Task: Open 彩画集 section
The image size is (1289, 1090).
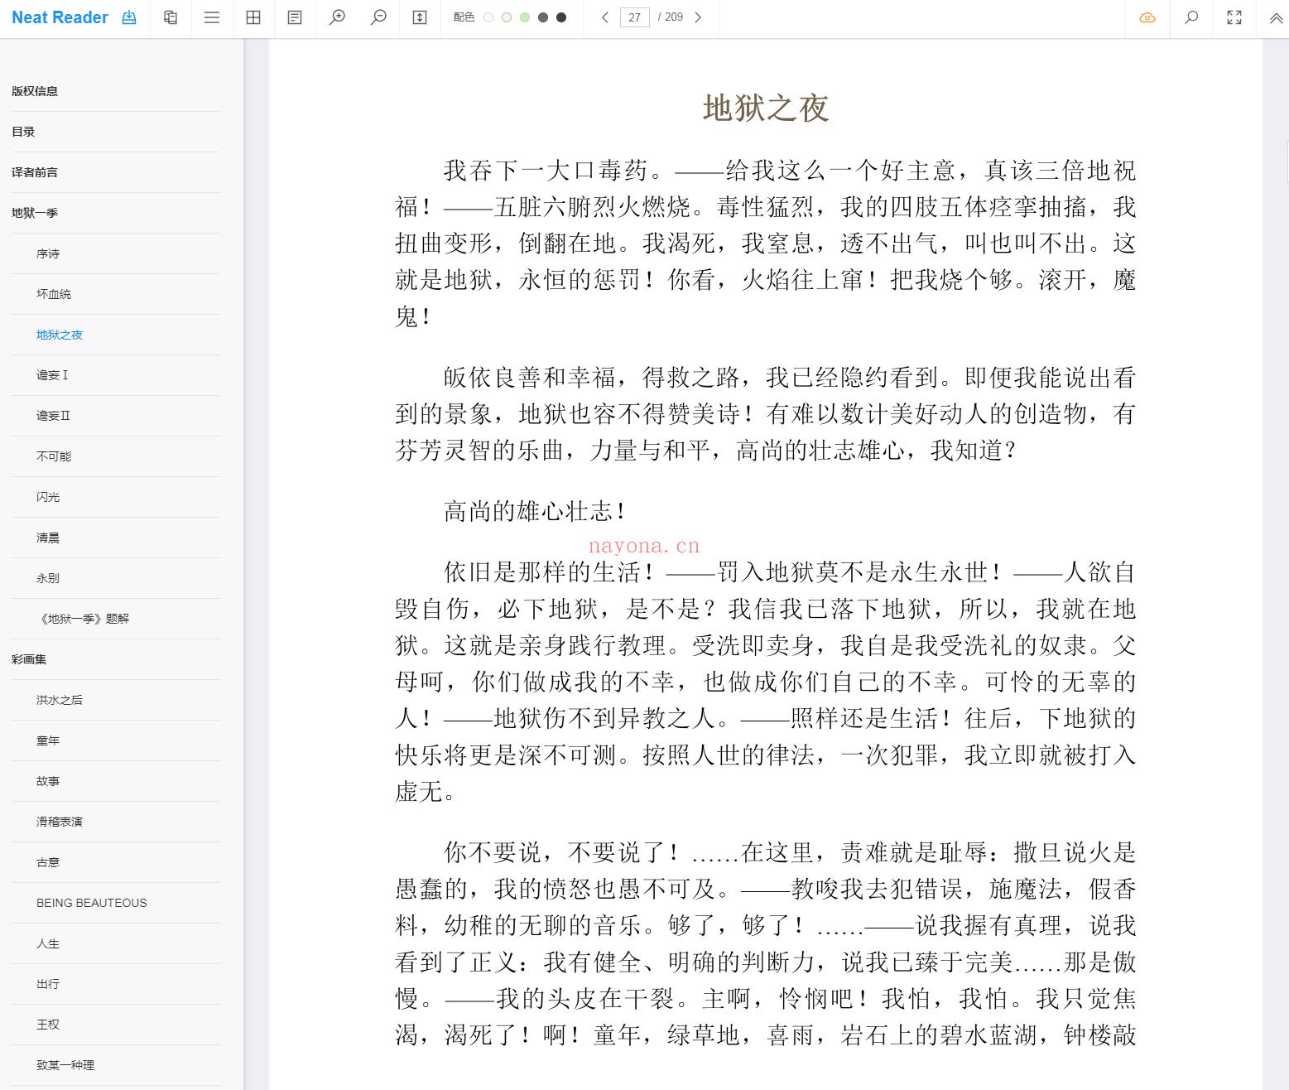Action: tap(29, 659)
